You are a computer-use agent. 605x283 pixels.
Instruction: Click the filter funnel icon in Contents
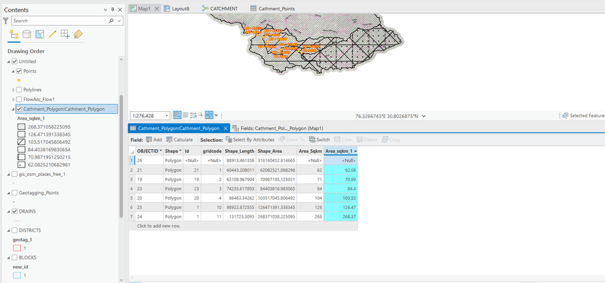[6, 21]
